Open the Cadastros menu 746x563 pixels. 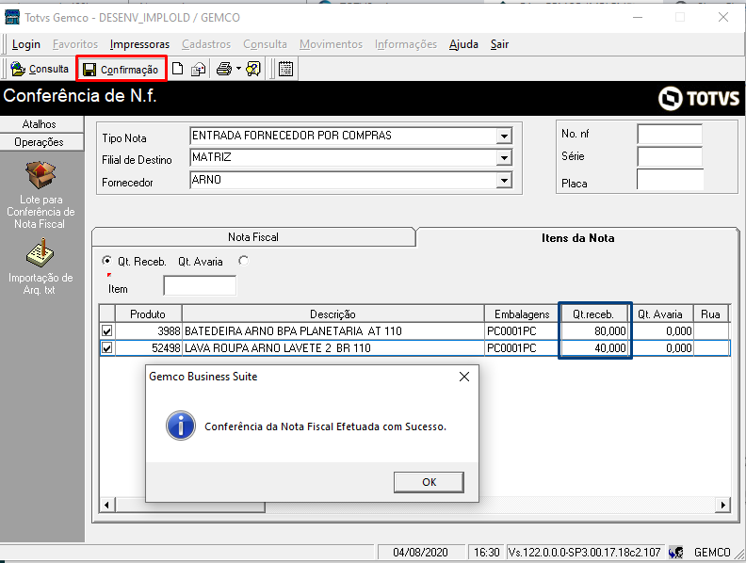coord(206,44)
